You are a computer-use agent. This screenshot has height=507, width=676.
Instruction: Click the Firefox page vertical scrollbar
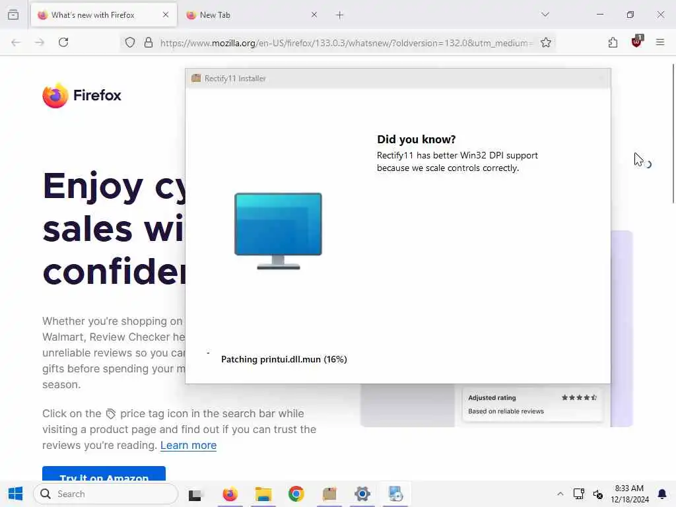pos(673,133)
